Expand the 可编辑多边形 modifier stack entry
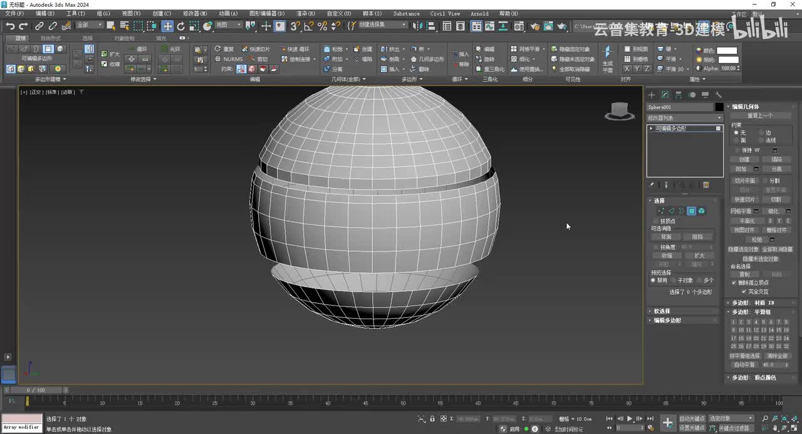The image size is (802, 434). [x=651, y=129]
